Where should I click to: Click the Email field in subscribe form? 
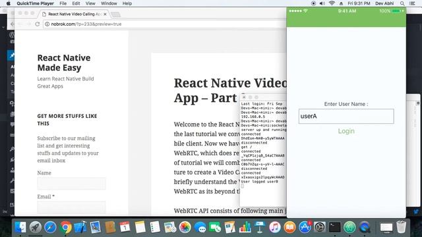click(71, 207)
